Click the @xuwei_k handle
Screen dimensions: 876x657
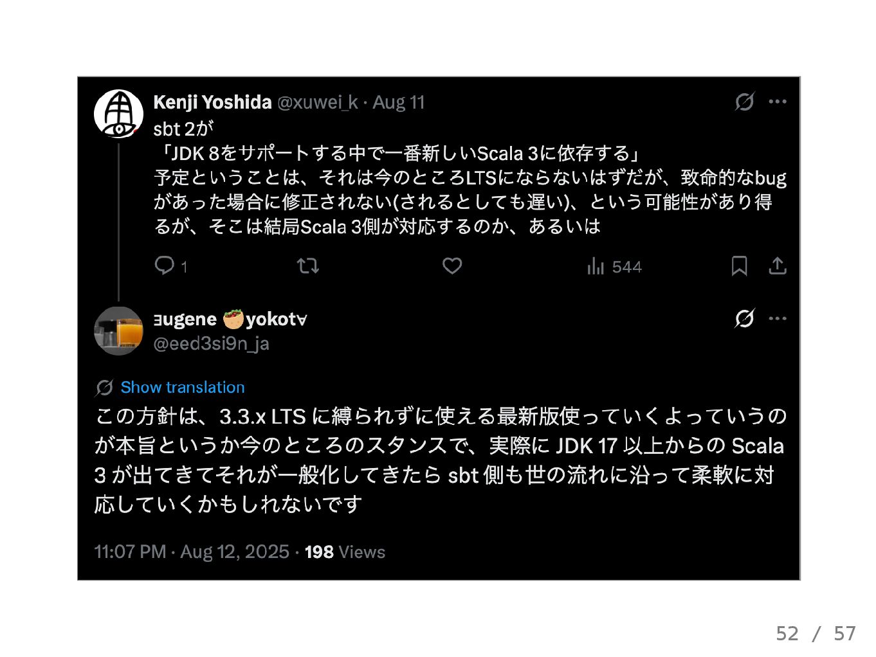(317, 102)
